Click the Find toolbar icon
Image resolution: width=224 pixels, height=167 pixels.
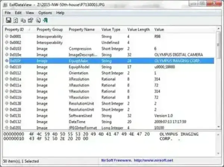[x=38, y=21]
